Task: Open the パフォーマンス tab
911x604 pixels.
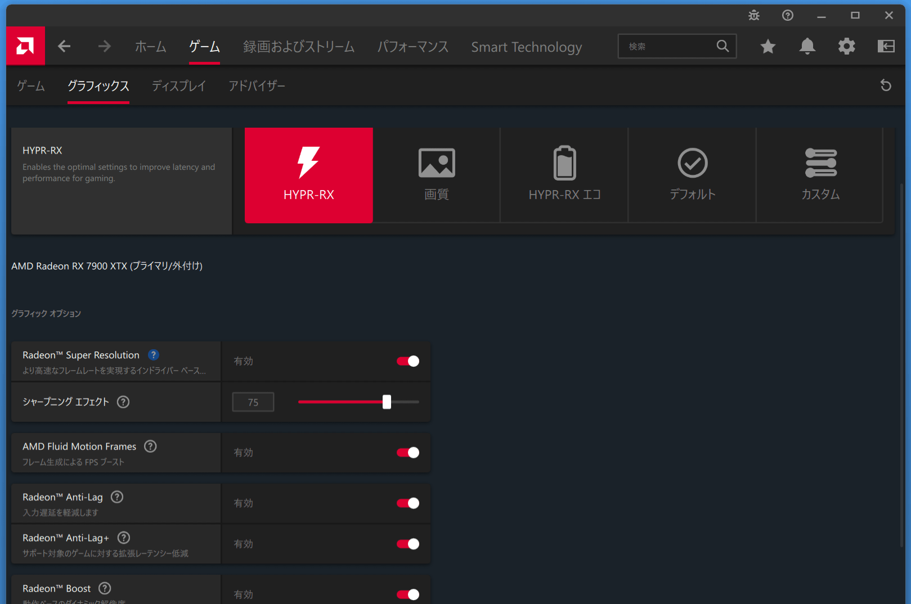Action: pos(413,47)
